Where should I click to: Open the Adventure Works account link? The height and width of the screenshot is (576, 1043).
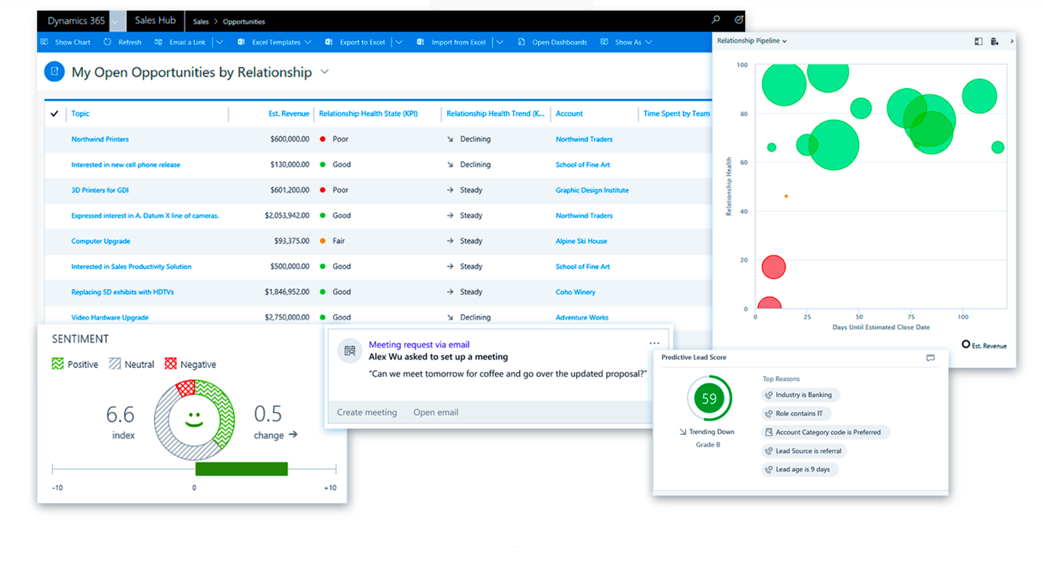click(x=582, y=317)
